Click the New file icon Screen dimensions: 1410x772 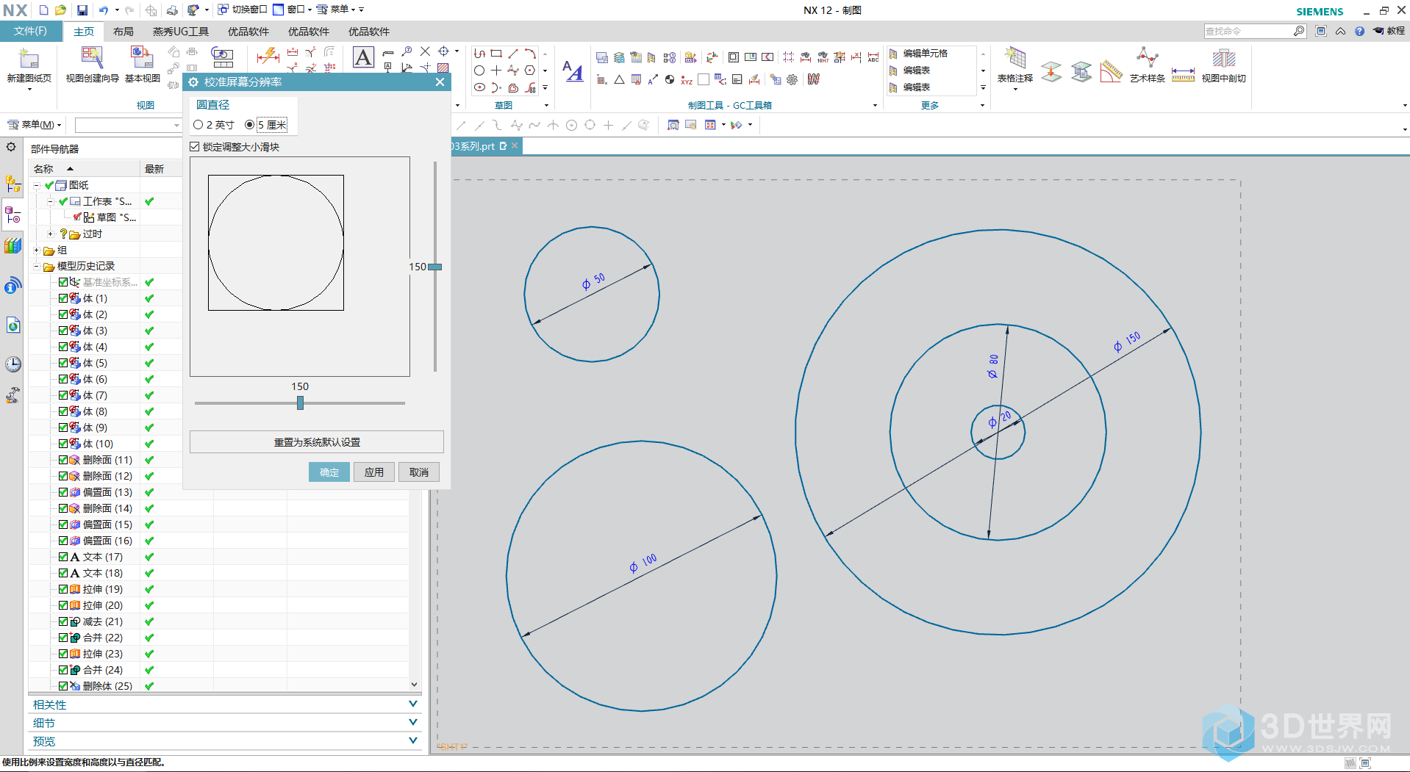click(44, 10)
